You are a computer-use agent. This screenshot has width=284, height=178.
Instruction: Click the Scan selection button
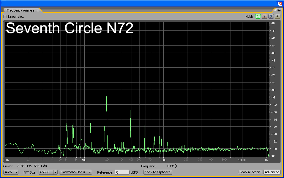250,172
